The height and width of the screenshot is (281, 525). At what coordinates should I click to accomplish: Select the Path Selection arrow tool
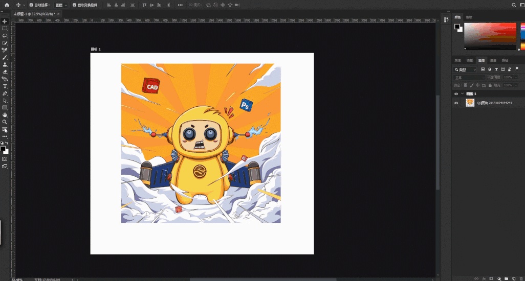coord(5,101)
